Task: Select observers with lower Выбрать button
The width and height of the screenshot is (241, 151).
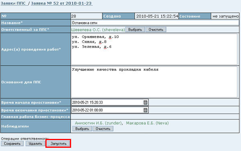Action: click(x=82, y=129)
